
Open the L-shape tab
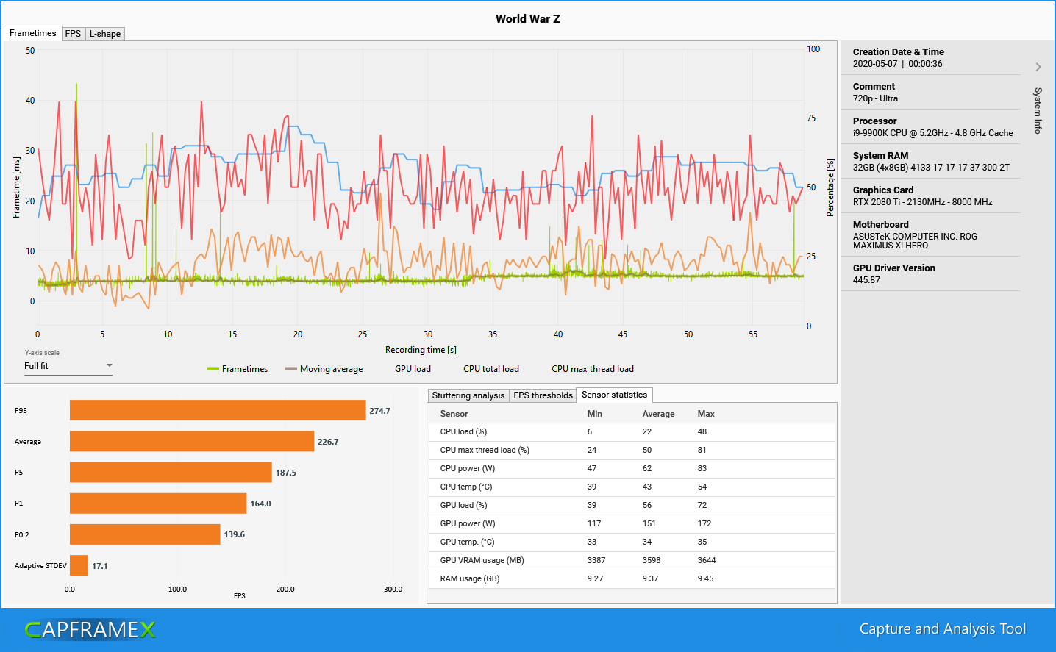[105, 34]
